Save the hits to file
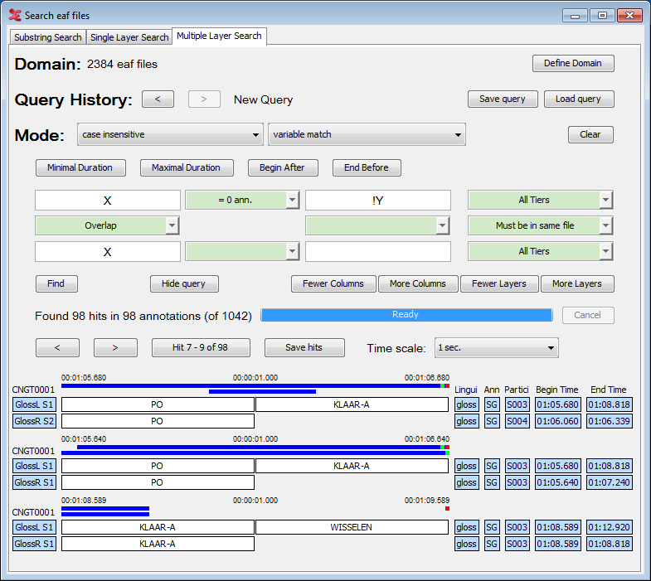The height and width of the screenshot is (581, 651). pyautogui.click(x=304, y=347)
